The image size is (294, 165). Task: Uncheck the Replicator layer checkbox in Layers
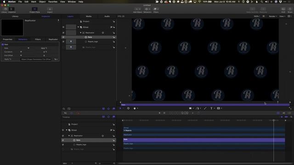pos(63,33)
